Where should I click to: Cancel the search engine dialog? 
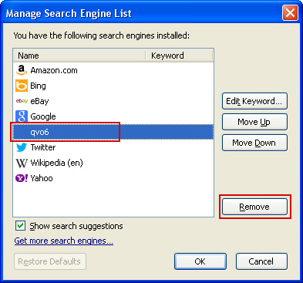pyautogui.click(x=261, y=261)
